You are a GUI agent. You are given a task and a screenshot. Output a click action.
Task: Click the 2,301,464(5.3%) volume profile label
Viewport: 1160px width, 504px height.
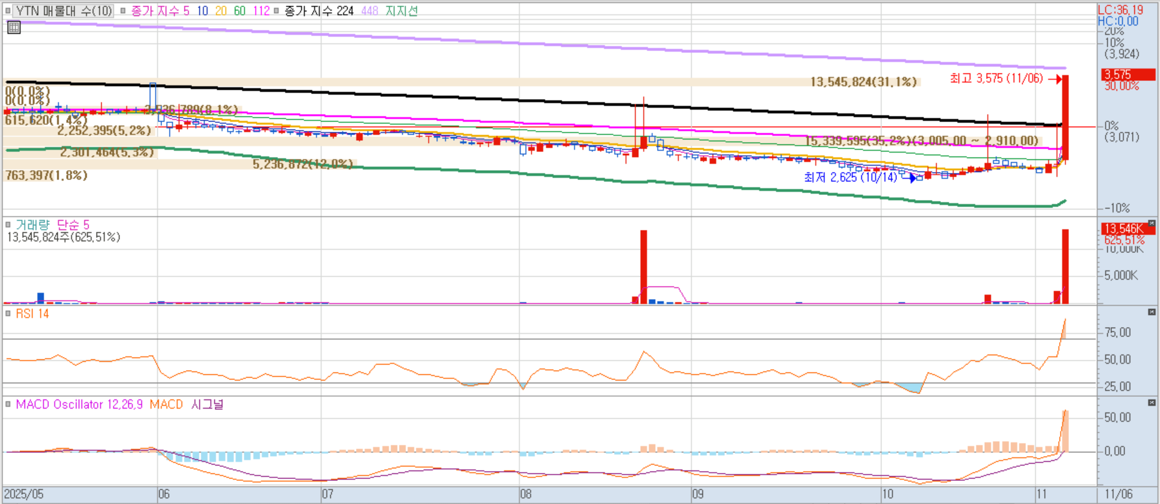[x=107, y=152]
